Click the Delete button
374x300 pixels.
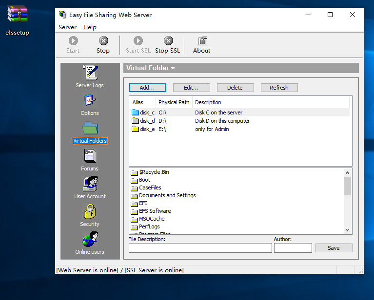236,88
